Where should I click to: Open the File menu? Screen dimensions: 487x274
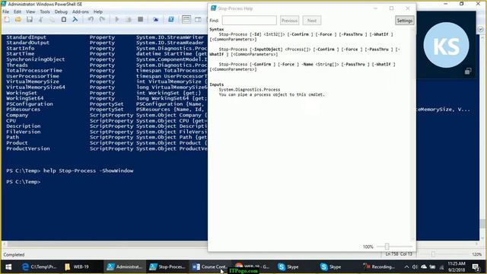[5, 11]
